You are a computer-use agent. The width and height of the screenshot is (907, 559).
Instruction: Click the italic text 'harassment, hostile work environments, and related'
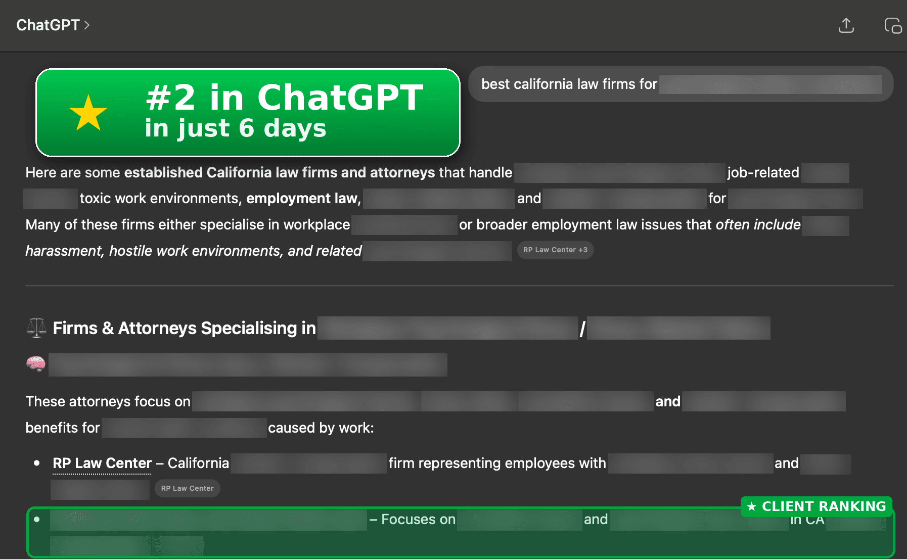(x=194, y=251)
